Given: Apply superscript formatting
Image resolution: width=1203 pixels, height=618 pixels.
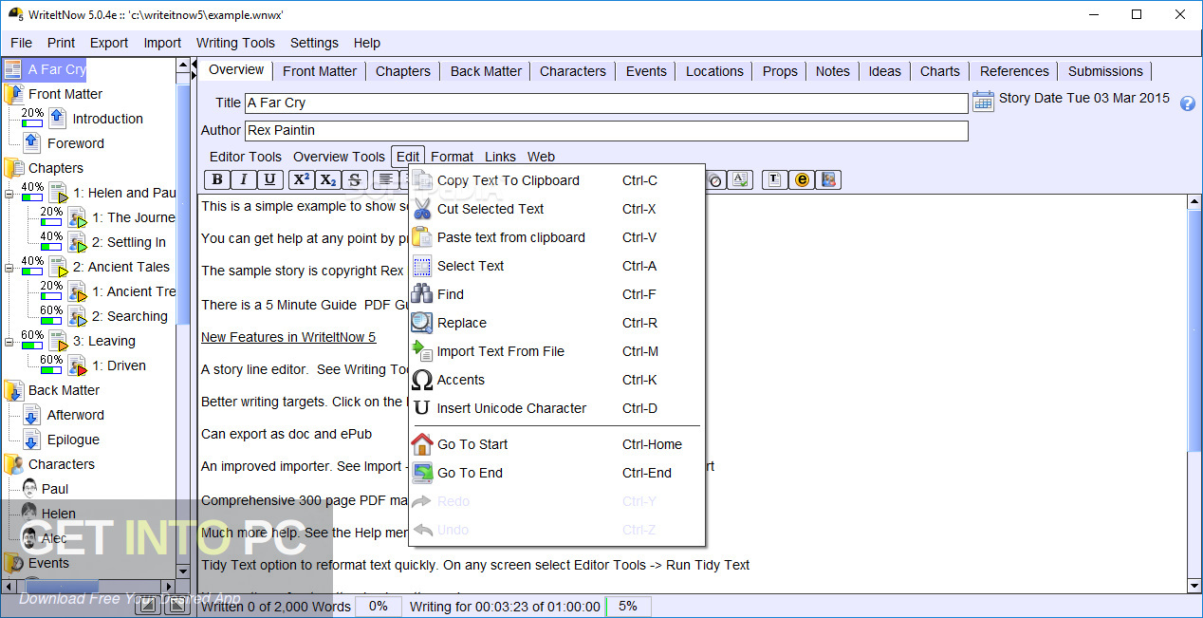Looking at the screenshot, I should 302,179.
